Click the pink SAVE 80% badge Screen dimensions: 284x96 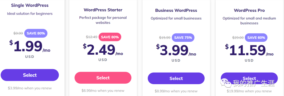tap(110, 37)
